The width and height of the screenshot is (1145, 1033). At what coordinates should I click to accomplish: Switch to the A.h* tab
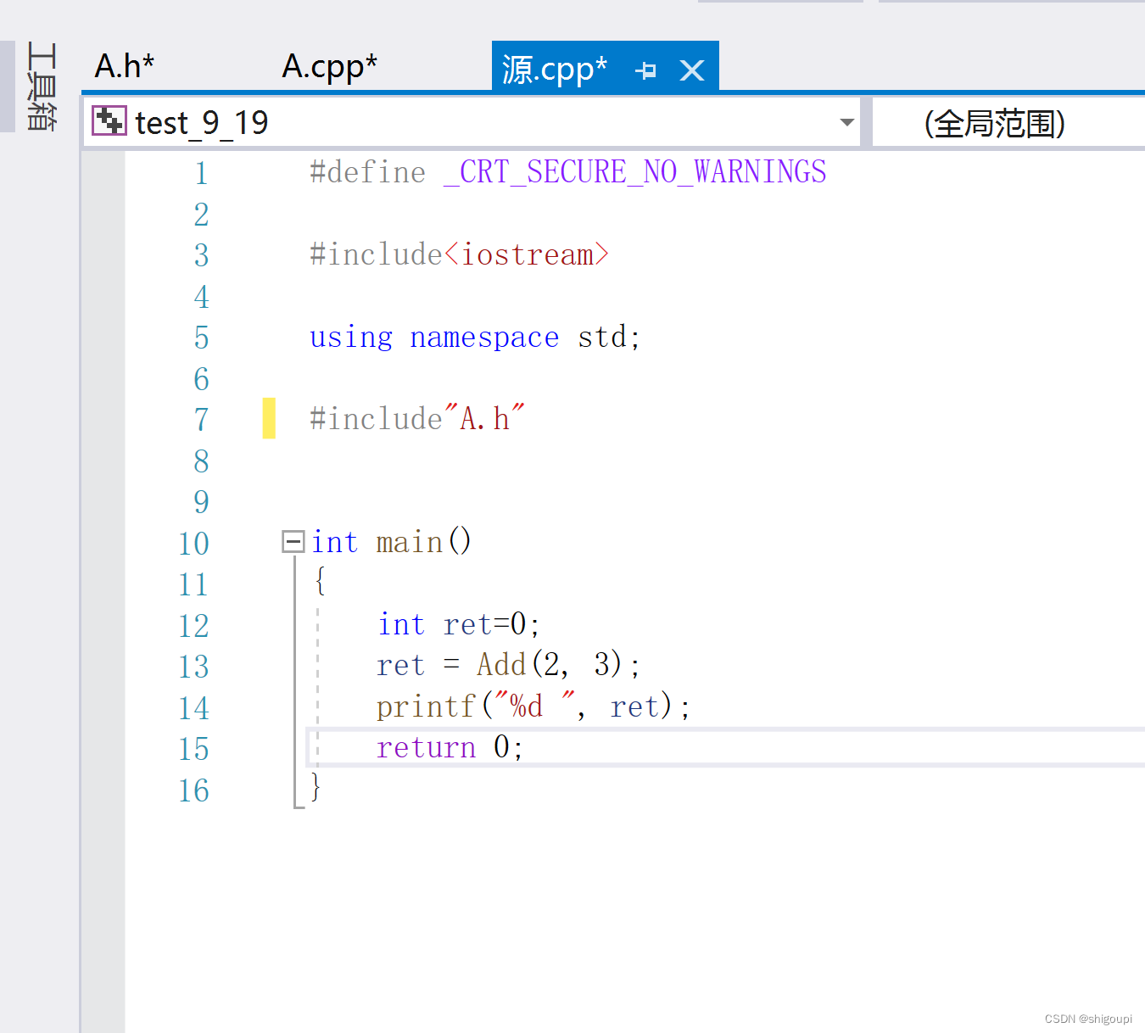point(125,66)
